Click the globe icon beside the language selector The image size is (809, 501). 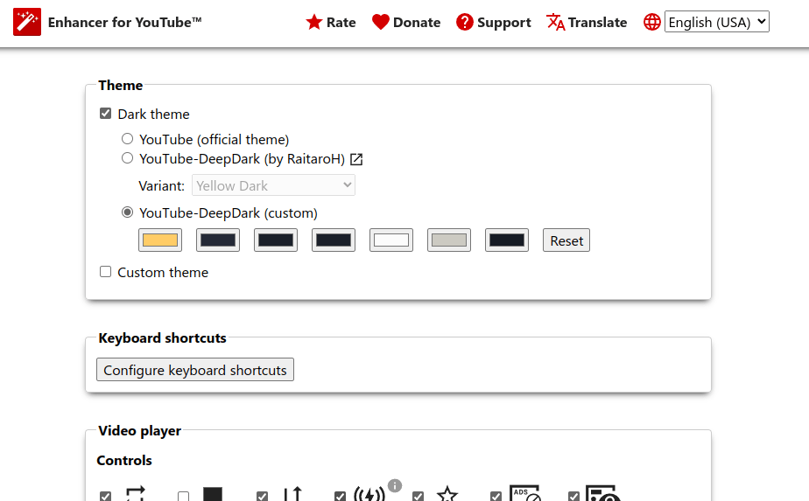pyautogui.click(x=652, y=22)
